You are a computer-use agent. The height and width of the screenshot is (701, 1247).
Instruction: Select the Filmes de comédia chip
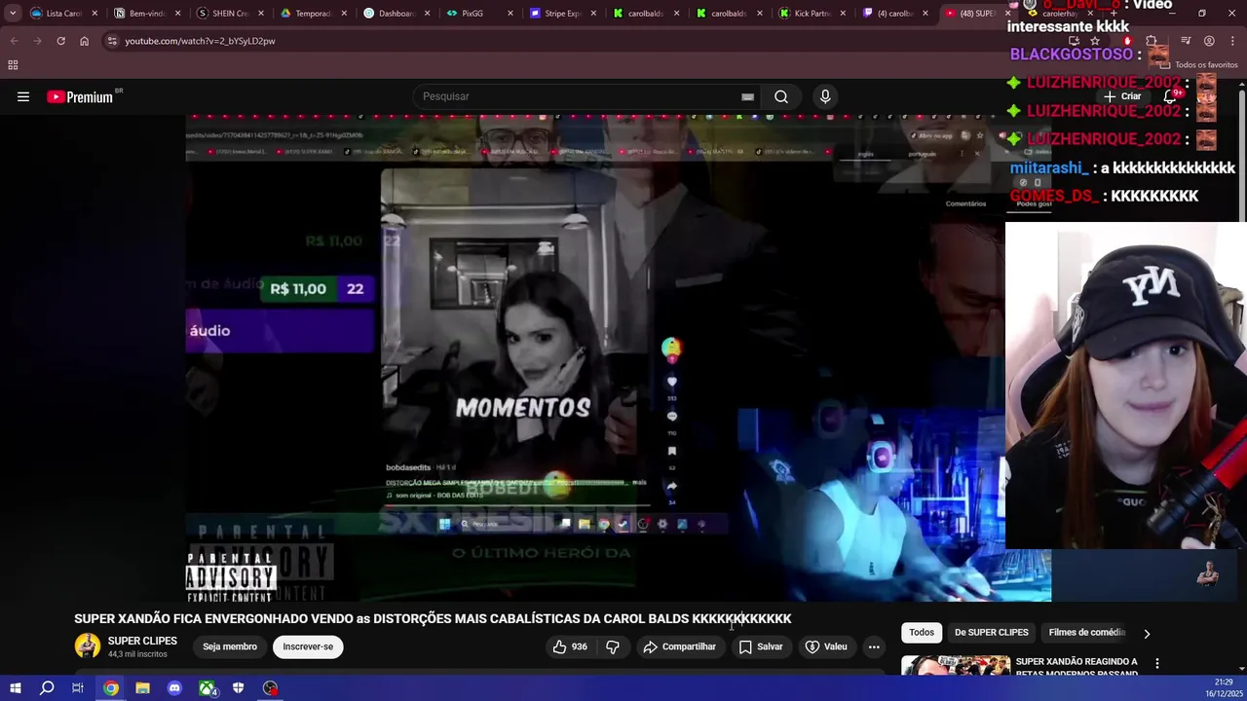1086,633
